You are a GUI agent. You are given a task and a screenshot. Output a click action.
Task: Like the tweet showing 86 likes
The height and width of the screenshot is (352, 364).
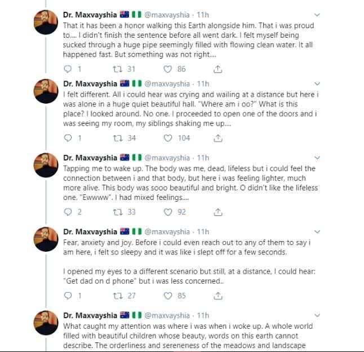click(167, 69)
